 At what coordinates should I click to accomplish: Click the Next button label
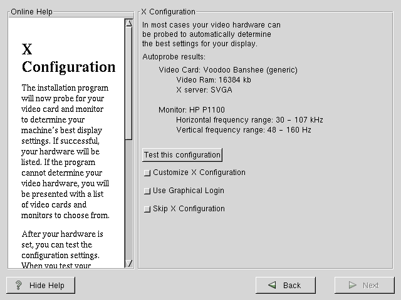click(370, 285)
